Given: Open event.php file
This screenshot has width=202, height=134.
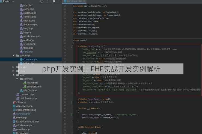Looking at the screenshot, I should tap(21, 118).
